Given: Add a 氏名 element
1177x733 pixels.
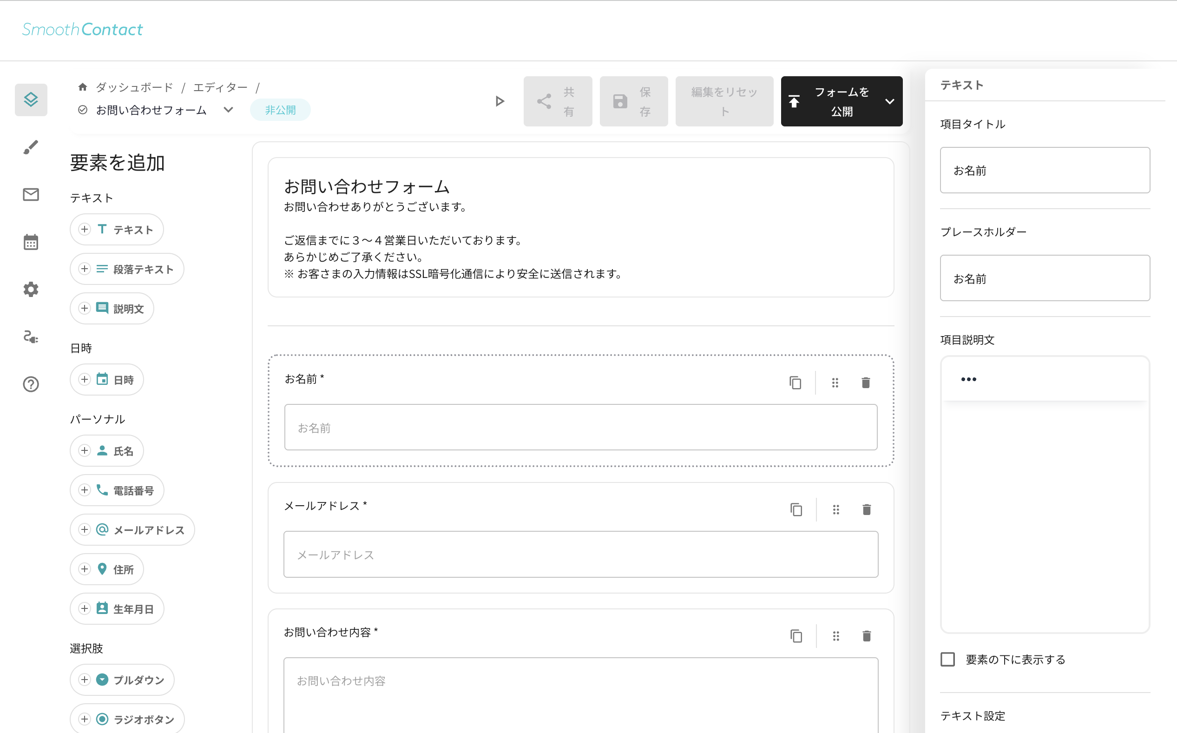Looking at the screenshot, I should [x=106, y=451].
